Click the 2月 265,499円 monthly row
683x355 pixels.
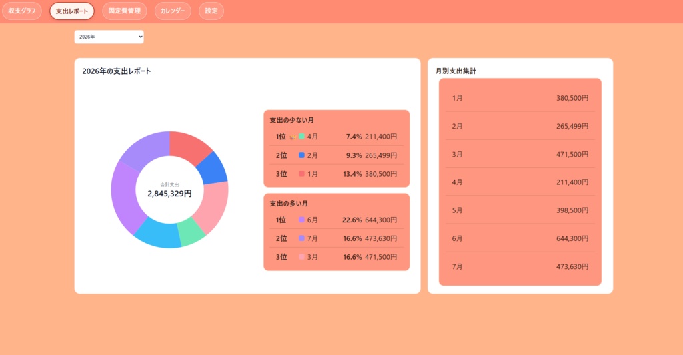coord(520,126)
